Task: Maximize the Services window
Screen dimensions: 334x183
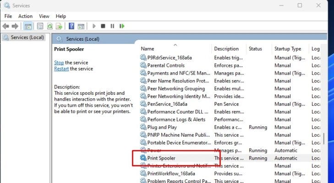Action: pyautogui.click(x=300, y=5)
